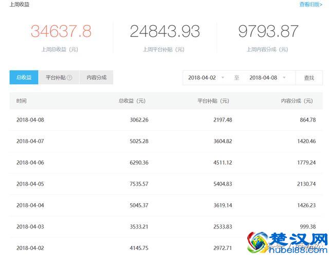Screen dimensions: 329x255
Task: Click the 平台补贴 (元) column header
Action: 213,101
